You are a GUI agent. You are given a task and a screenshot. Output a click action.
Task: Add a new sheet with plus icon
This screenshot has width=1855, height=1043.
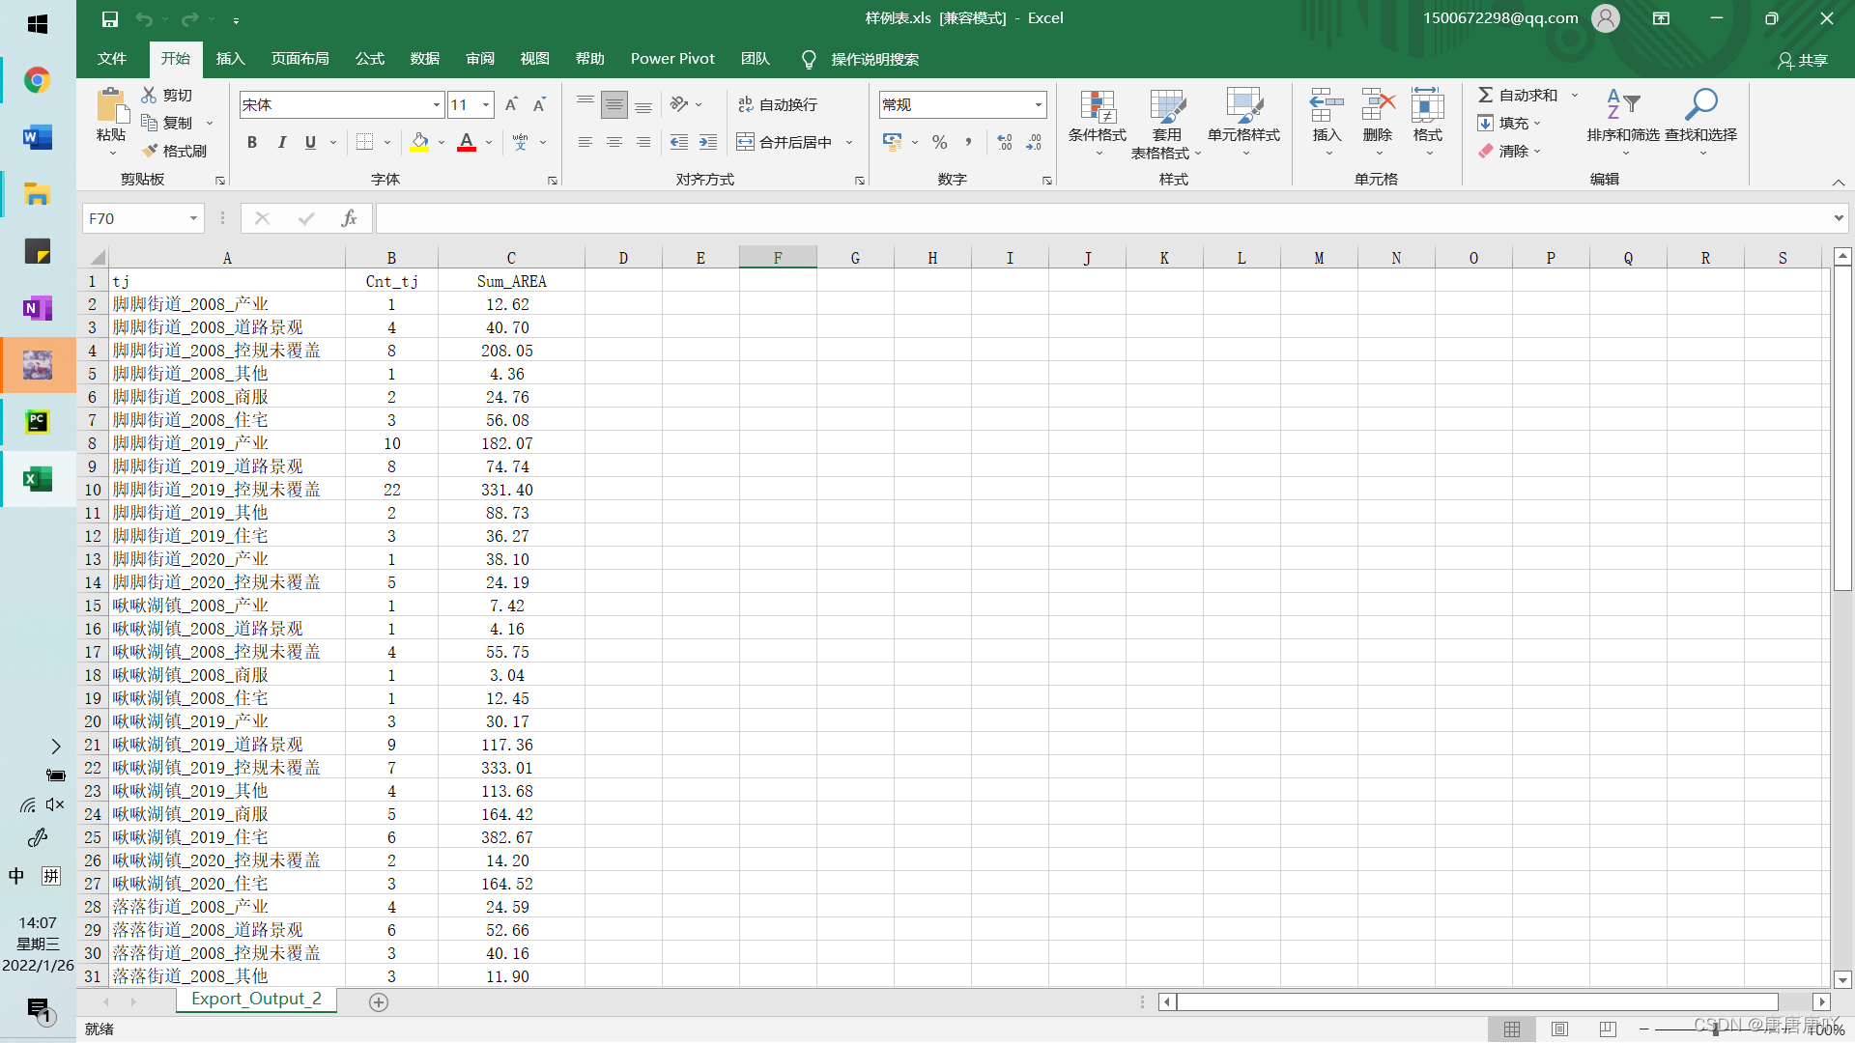(x=379, y=1002)
